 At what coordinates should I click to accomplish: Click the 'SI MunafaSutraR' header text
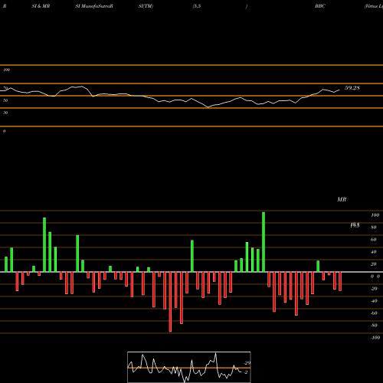point(94,6)
